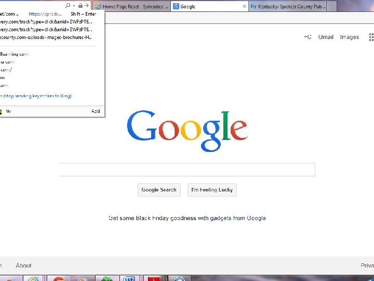
Task: Switch to Home Page Reset Symantec tab
Action: tap(131, 6)
